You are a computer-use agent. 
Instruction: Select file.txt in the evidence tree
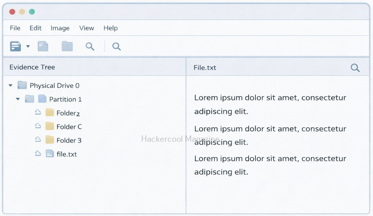[67, 154]
